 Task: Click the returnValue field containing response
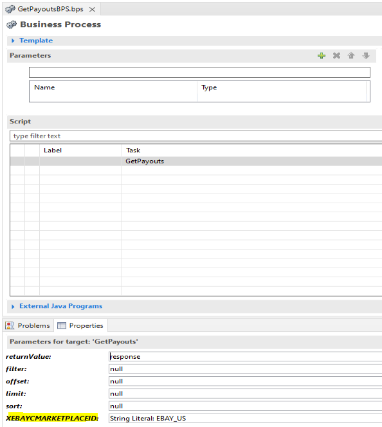245,356
